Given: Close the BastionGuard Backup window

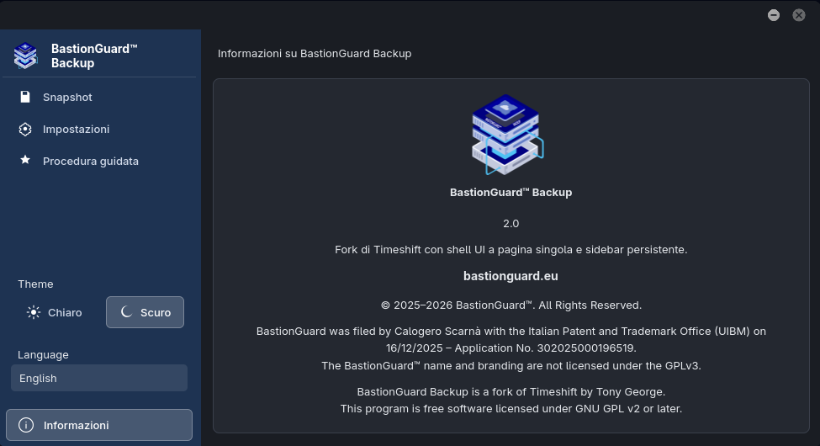Looking at the screenshot, I should click(799, 15).
